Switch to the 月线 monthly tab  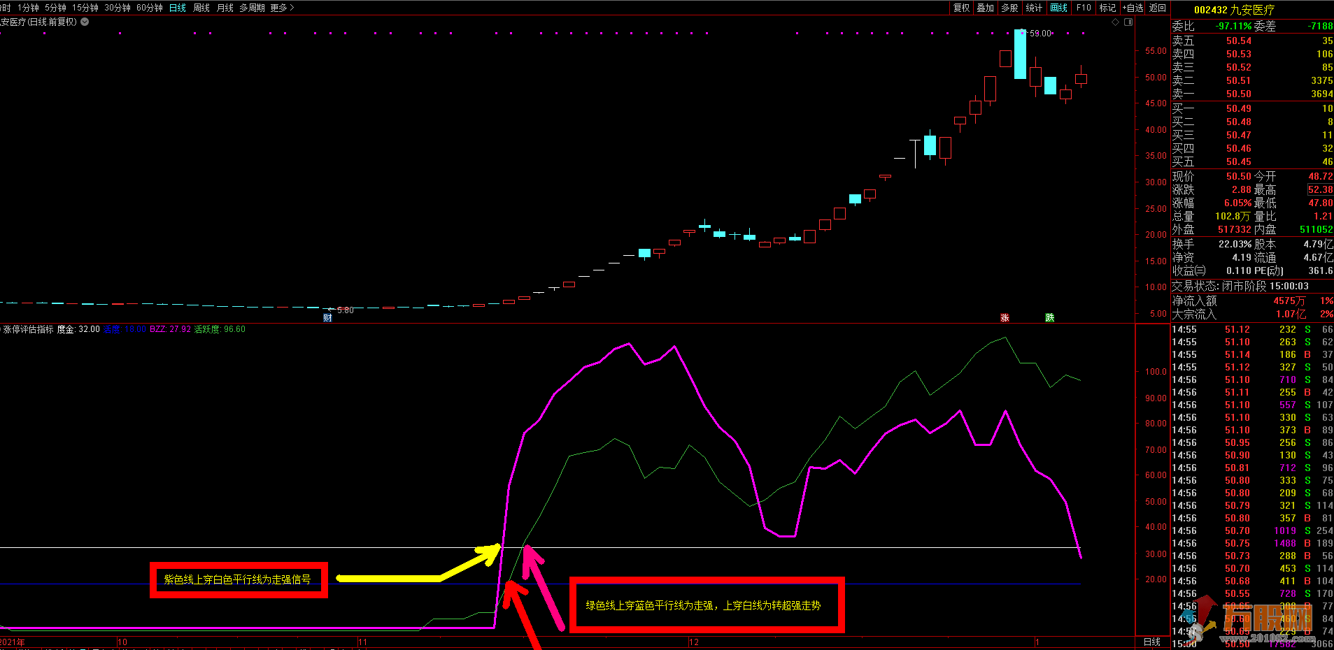pos(225,8)
